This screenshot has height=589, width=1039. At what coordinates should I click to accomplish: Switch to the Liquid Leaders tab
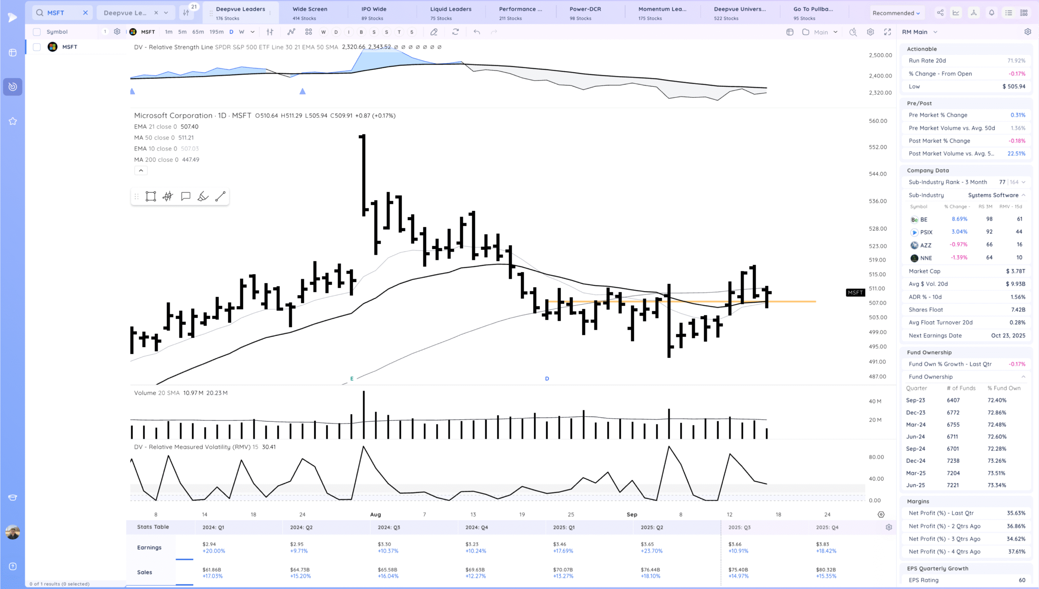[x=451, y=13]
